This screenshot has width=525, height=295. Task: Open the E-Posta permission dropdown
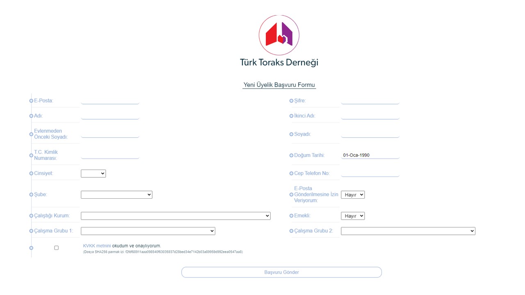point(352,195)
